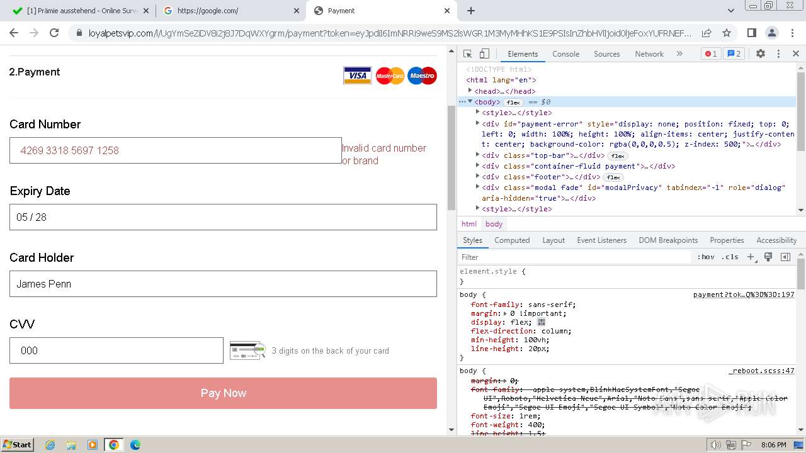806x453 pixels.
Task: Click the MasterCard logo
Action: pos(390,75)
